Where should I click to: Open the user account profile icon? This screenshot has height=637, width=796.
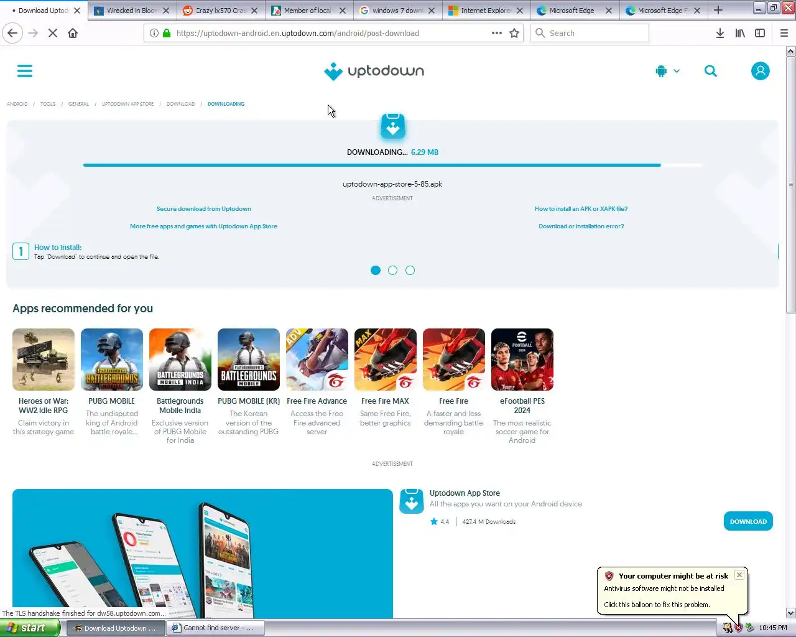[760, 71]
